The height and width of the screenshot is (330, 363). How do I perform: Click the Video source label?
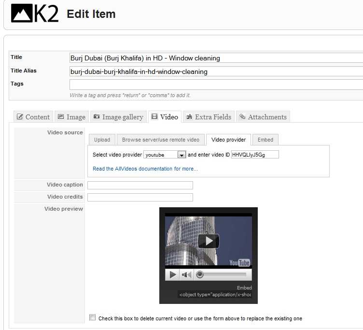click(x=65, y=132)
